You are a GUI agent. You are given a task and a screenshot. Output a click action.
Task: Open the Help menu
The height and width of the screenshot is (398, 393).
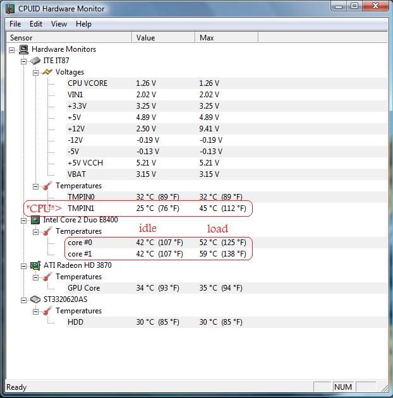(x=83, y=24)
